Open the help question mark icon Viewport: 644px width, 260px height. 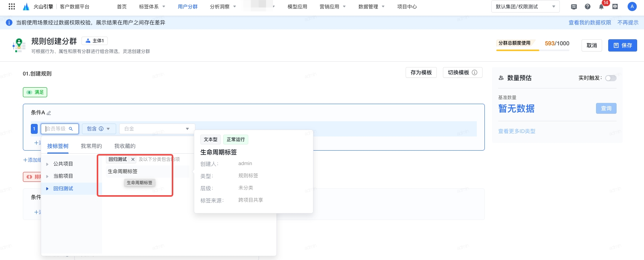tap(588, 6)
